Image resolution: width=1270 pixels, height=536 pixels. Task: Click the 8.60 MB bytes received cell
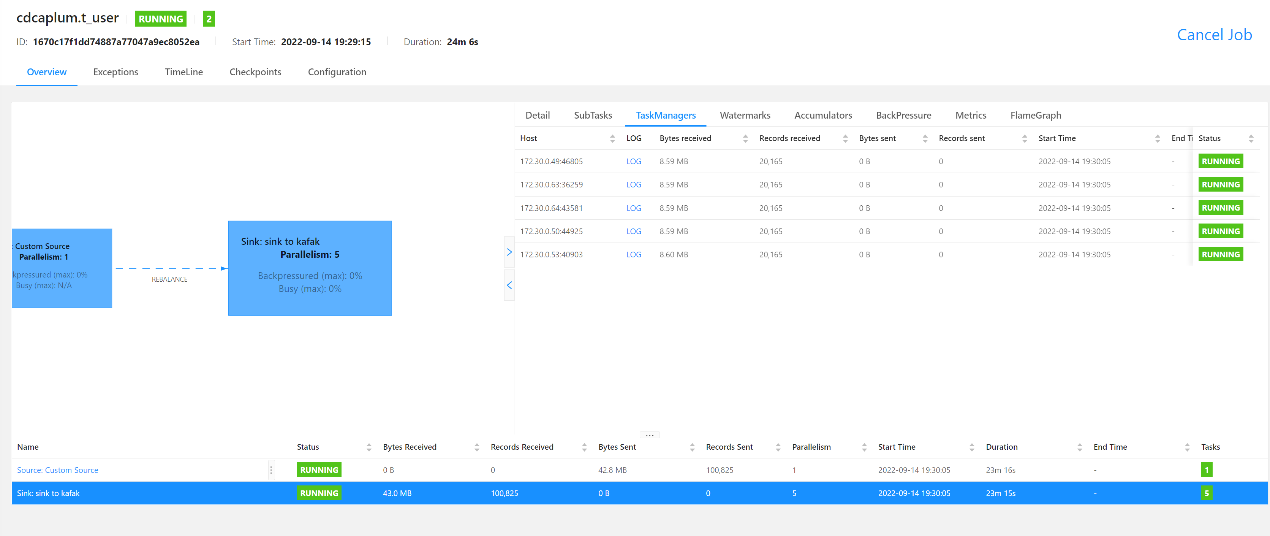(x=674, y=255)
